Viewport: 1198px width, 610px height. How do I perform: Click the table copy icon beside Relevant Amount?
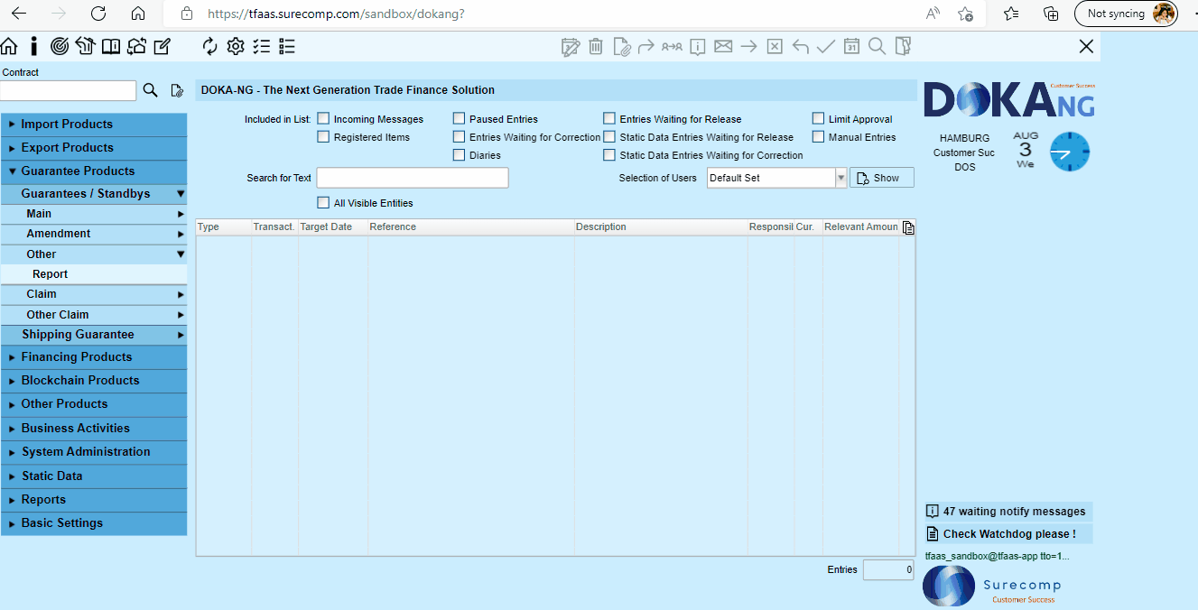click(x=908, y=227)
